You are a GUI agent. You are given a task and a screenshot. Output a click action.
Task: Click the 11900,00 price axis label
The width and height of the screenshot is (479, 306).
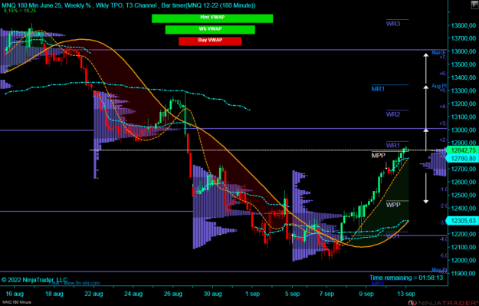(x=464, y=273)
